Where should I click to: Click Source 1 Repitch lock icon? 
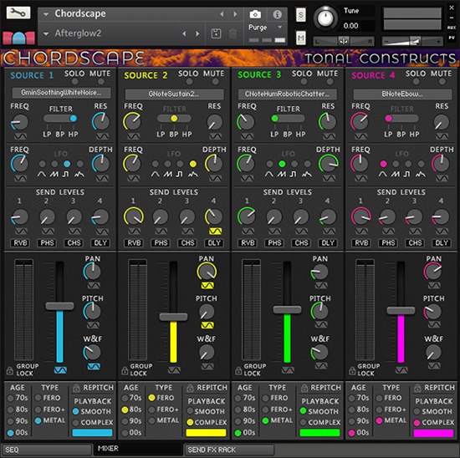tap(76, 389)
